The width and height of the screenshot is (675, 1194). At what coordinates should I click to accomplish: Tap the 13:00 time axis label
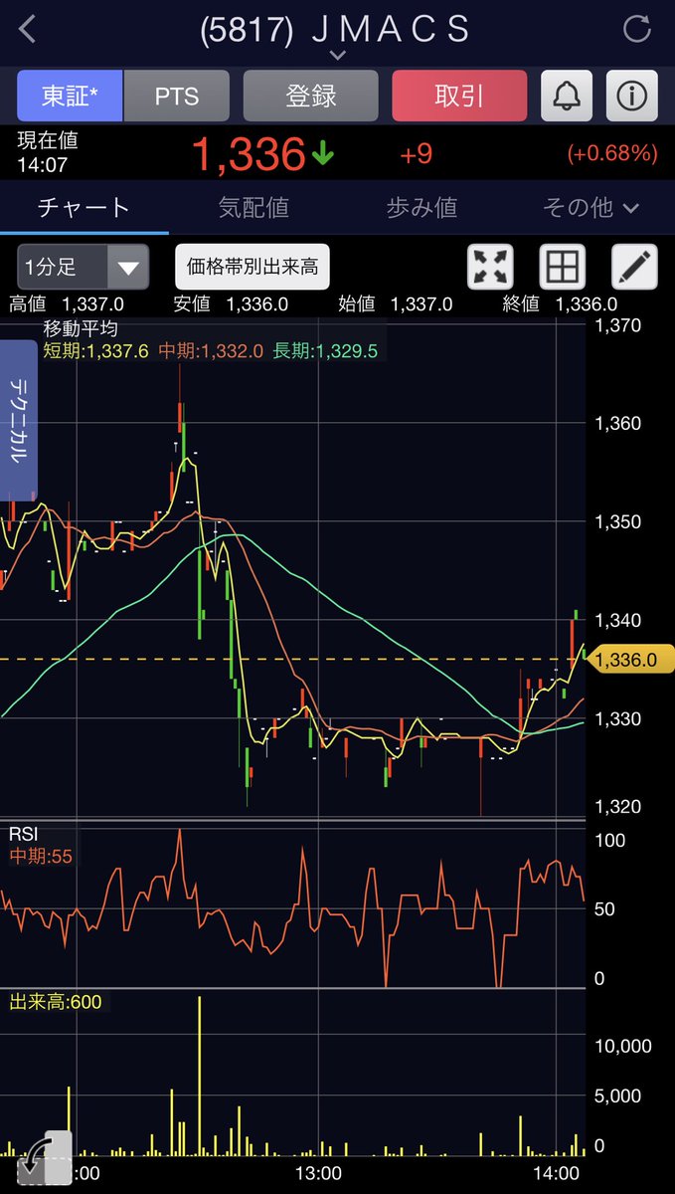(x=318, y=1173)
